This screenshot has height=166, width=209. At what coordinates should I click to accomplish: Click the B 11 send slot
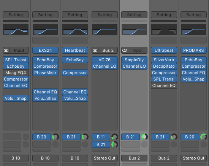pyautogui.click(x=101, y=137)
